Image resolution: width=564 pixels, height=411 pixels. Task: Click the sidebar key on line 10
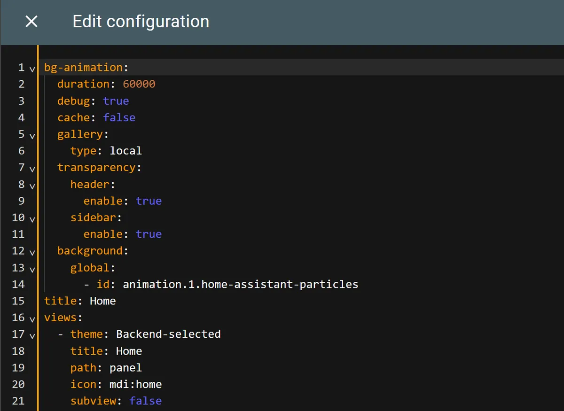[94, 217]
